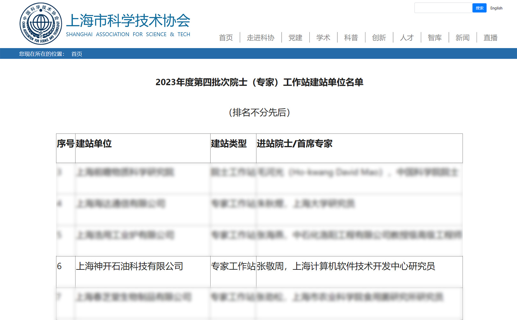
Task: Open the 走进科协 menu item
Action: pyautogui.click(x=261, y=37)
